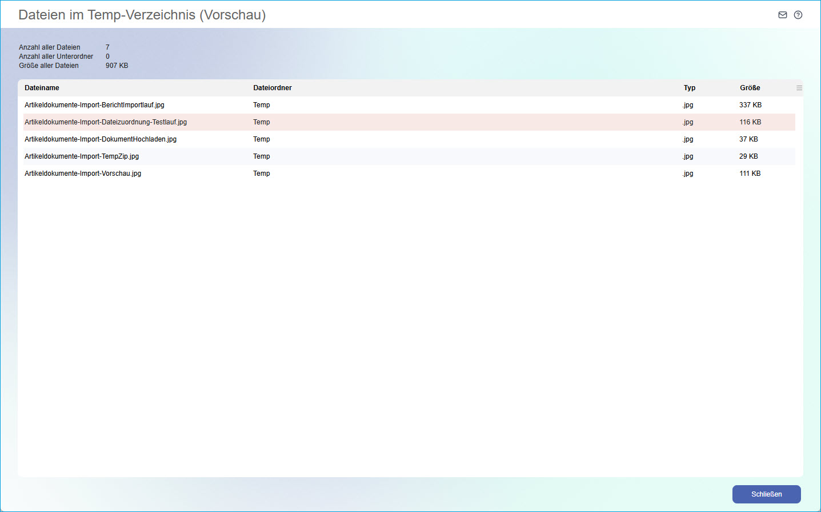Click the 37 KB size value

748,139
